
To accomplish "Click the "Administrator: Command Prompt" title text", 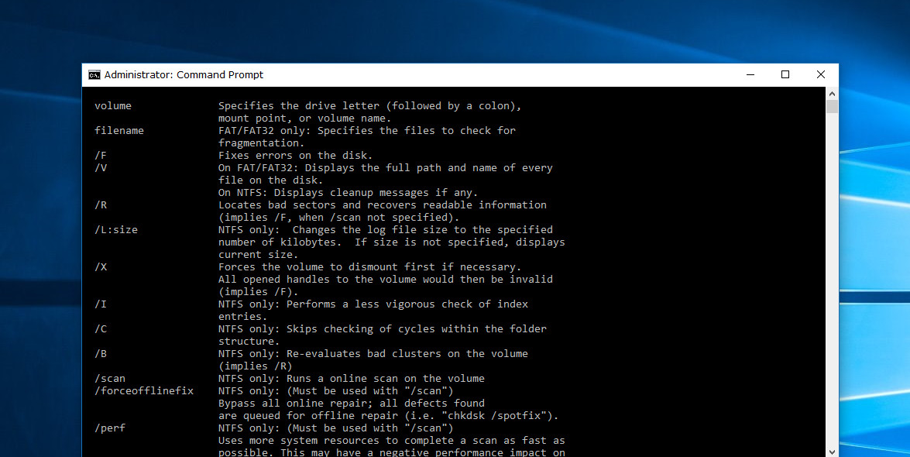I will (x=184, y=75).
